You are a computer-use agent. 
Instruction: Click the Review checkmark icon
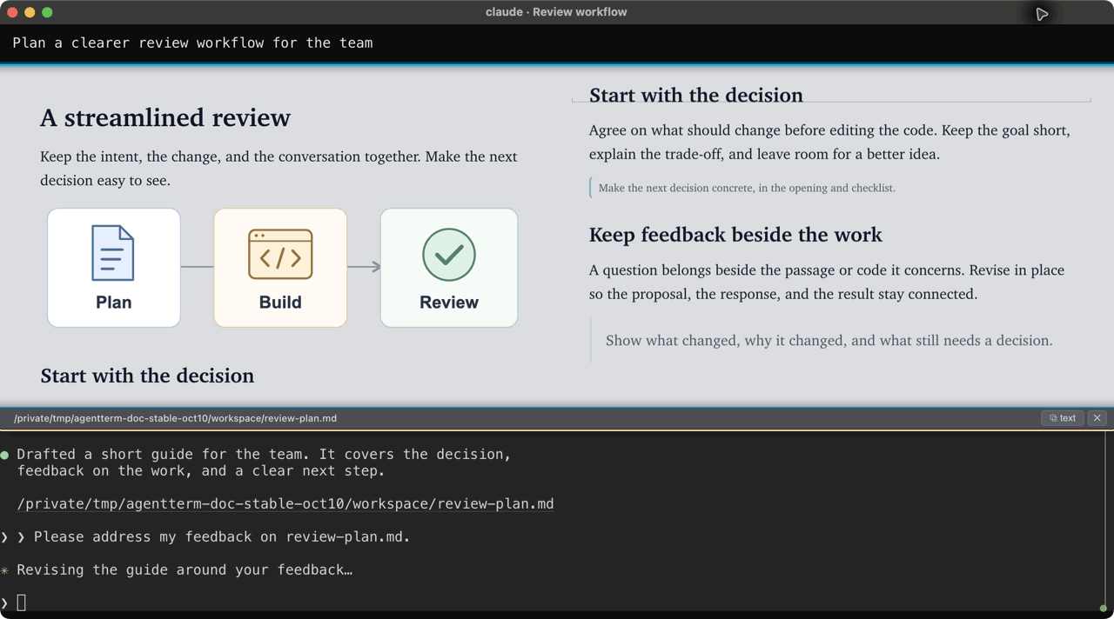[x=449, y=255]
